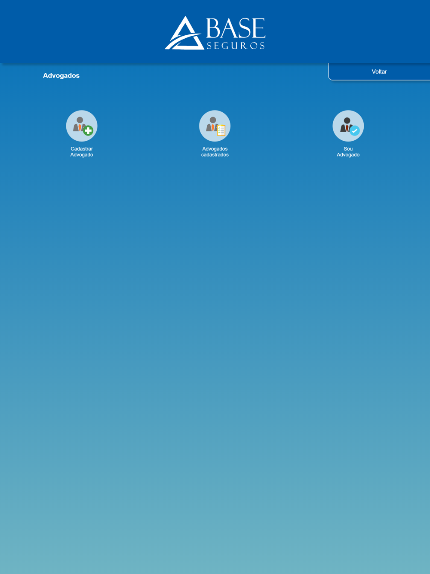Click the Advogados page heading
Image resolution: width=430 pixels, height=574 pixels.
coord(61,76)
